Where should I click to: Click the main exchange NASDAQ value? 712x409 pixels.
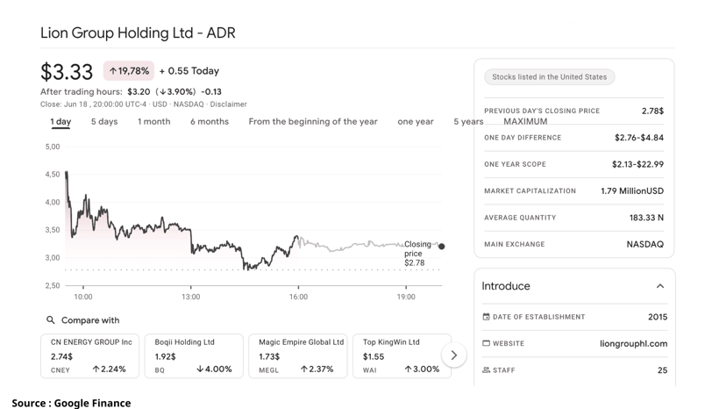coord(644,245)
